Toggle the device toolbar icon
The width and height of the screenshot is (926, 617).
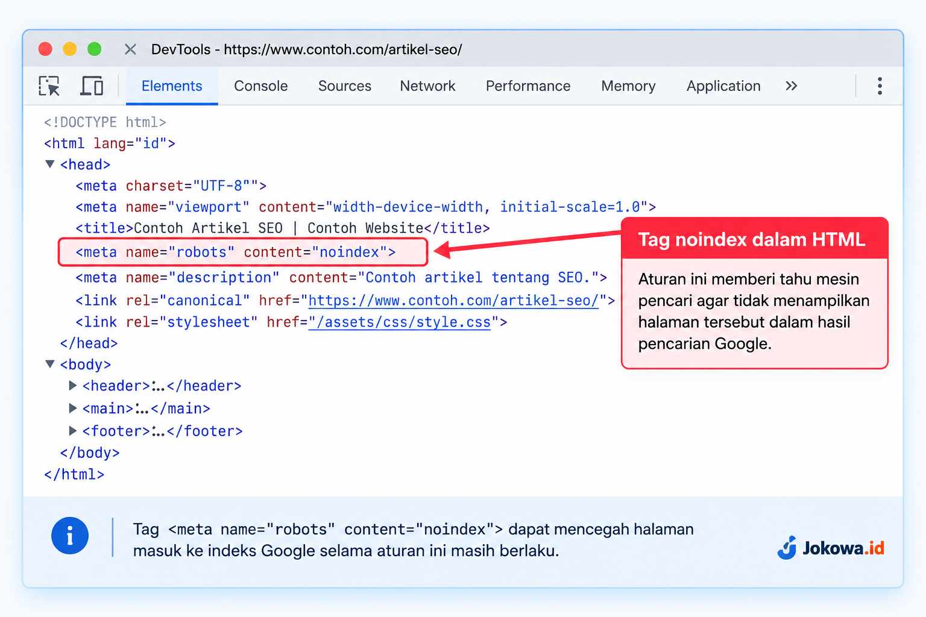pyautogui.click(x=92, y=86)
